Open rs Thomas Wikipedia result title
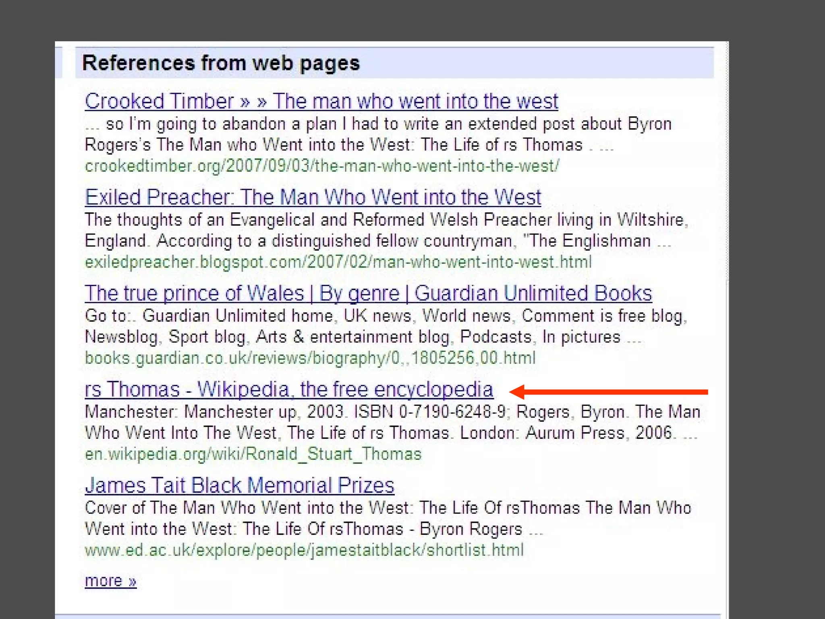825x619 pixels. (x=289, y=390)
